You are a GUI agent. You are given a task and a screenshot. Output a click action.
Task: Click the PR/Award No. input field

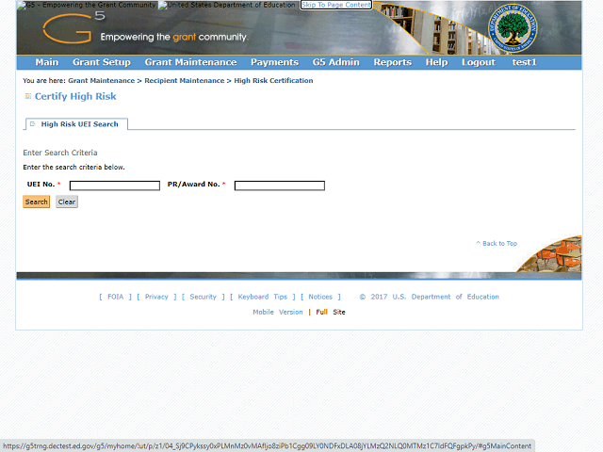pos(280,186)
